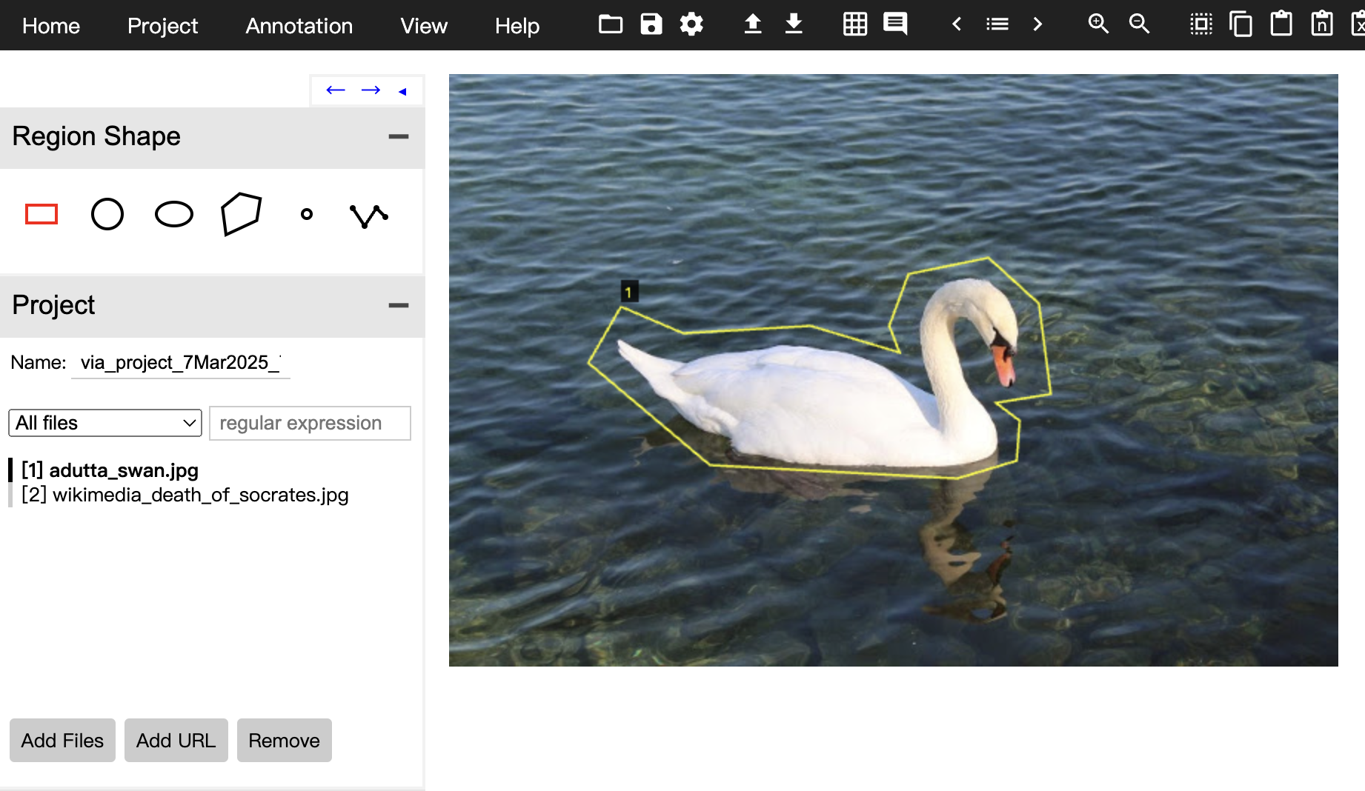The height and width of the screenshot is (791, 1365).
Task: Open the All files filter dropdown
Action: pos(105,423)
